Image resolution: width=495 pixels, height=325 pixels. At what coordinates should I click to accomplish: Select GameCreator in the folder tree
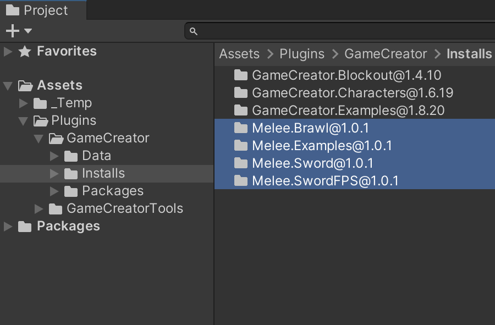pos(108,138)
